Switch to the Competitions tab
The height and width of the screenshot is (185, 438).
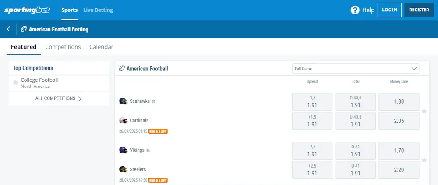point(63,47)
